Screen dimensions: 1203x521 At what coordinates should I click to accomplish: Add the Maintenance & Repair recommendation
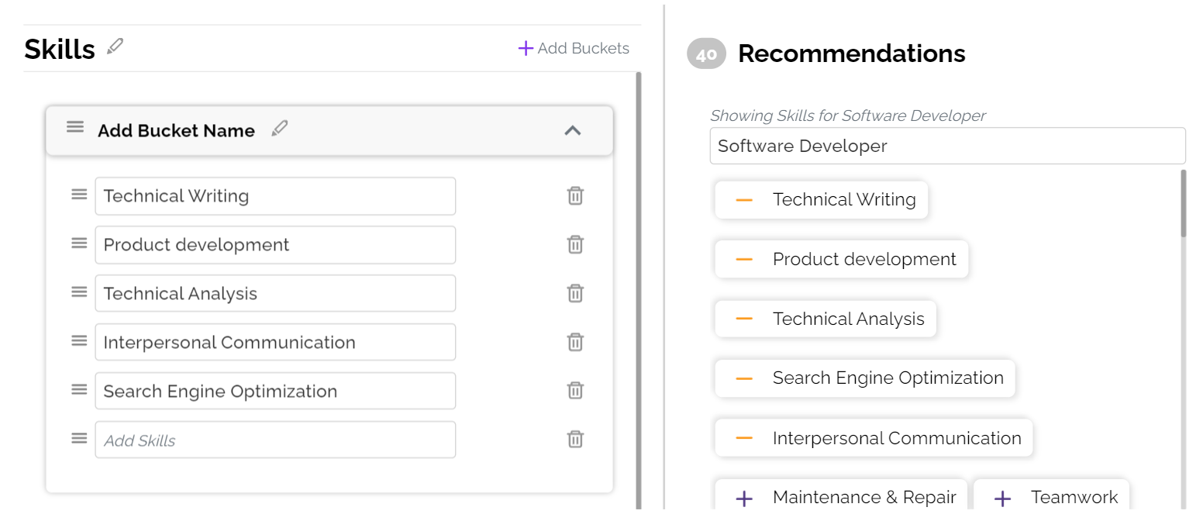(744, 498)
